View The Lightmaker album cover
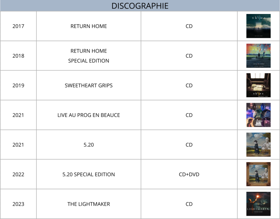The width and height of the screenshot is (280, 219). click(258, 204)
